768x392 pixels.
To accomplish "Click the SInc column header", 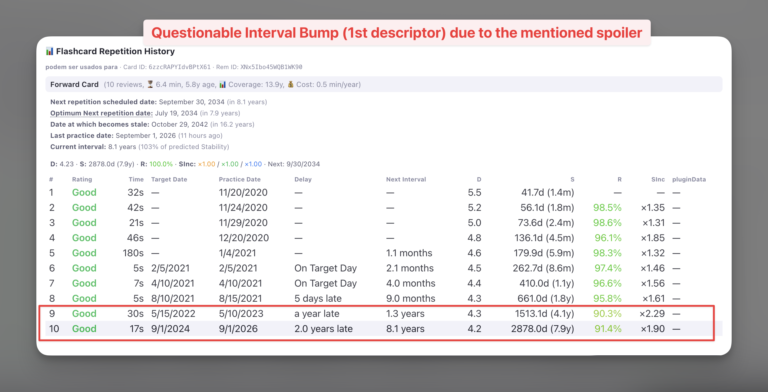I will [x=658, y=179].
